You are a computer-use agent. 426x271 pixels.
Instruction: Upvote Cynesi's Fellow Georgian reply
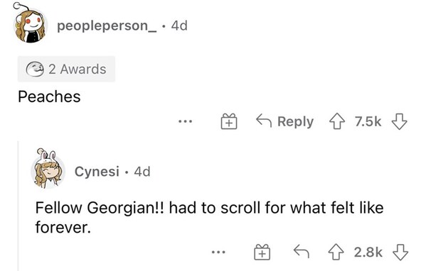[336, 253]
